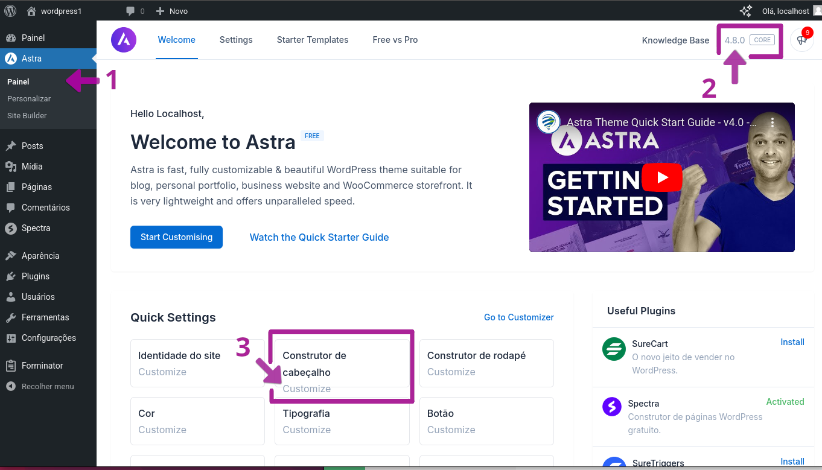Viewport: 822px width, 470px height.
Task: Open the Cor quick setting card
Action: tap(197, 421)
